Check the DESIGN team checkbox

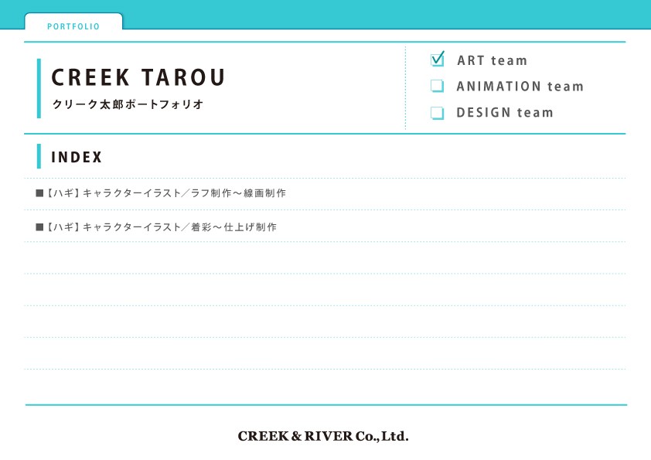[437, 113]
